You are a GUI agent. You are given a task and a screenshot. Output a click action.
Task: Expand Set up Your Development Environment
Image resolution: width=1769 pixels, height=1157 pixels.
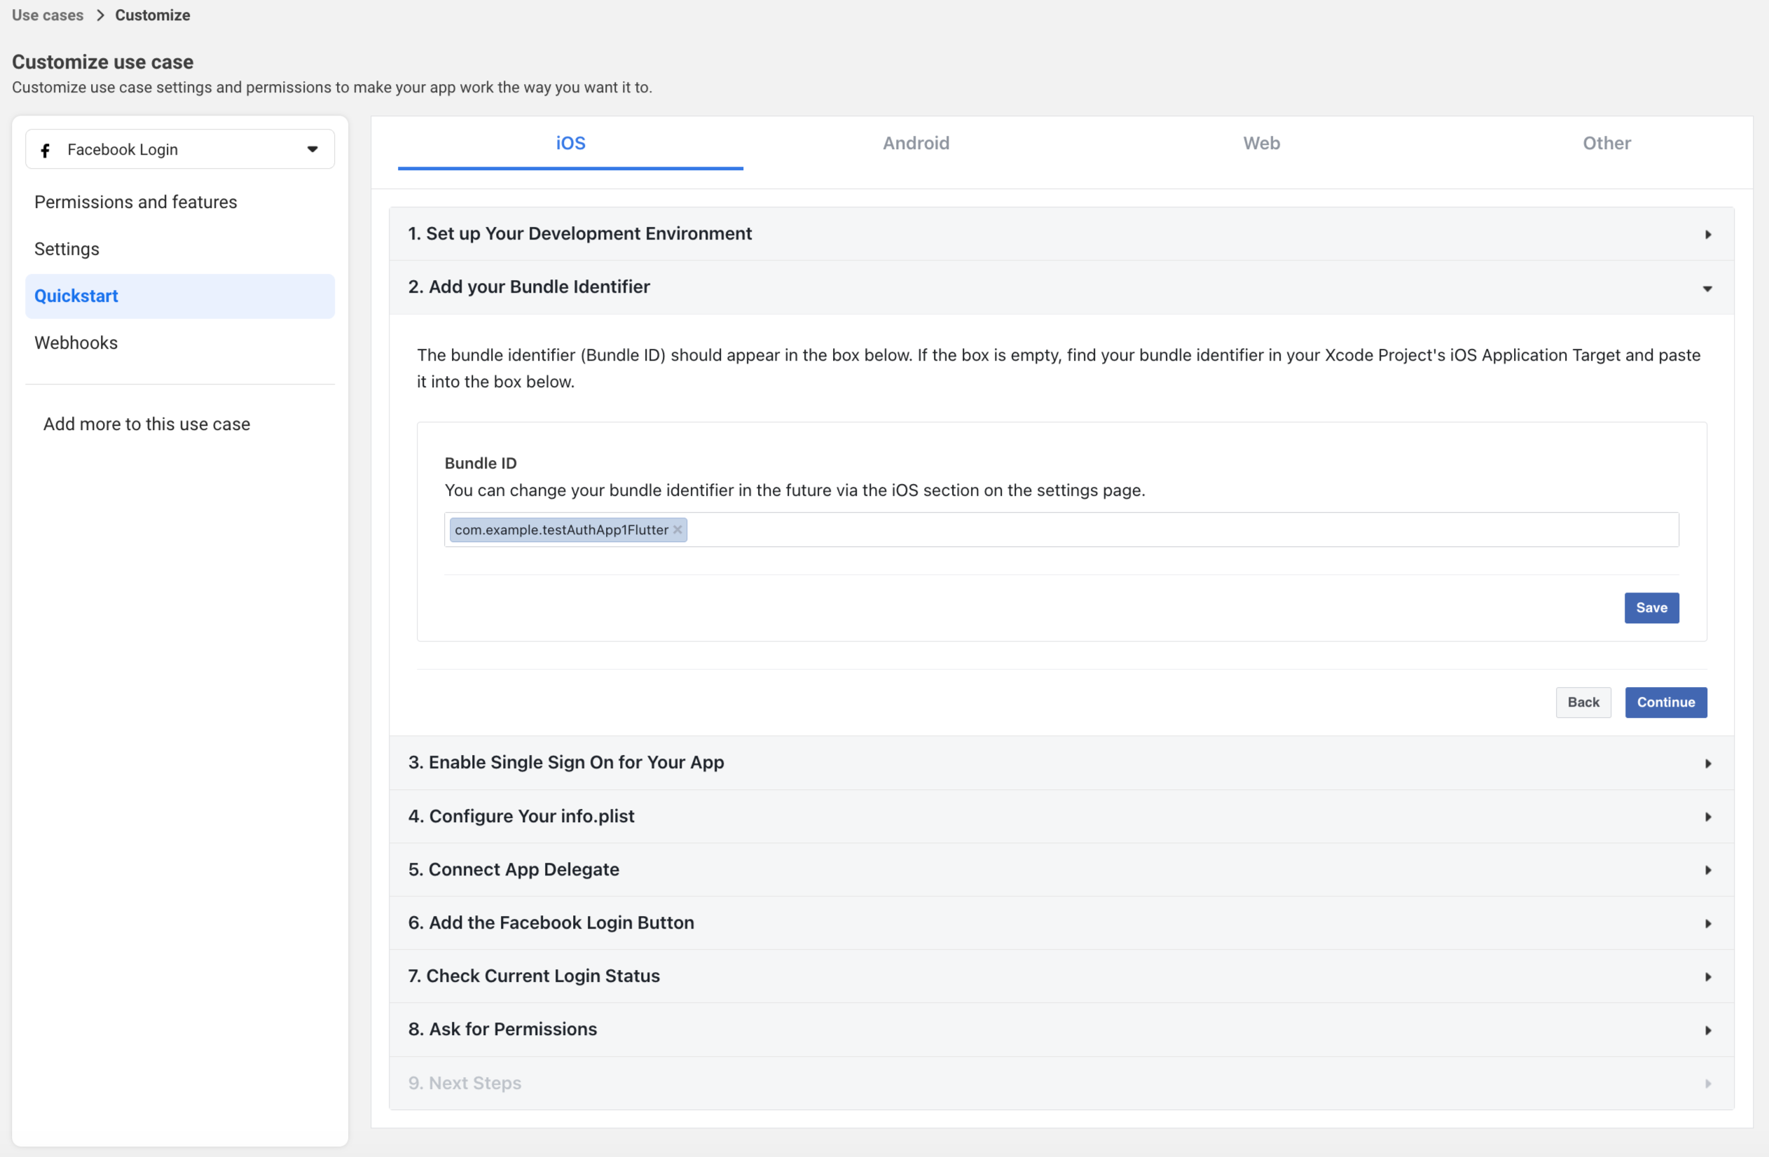click(1707, 234)
